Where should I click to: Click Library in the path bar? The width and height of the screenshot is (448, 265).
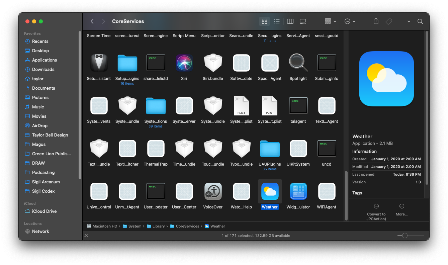click(158, 226)
